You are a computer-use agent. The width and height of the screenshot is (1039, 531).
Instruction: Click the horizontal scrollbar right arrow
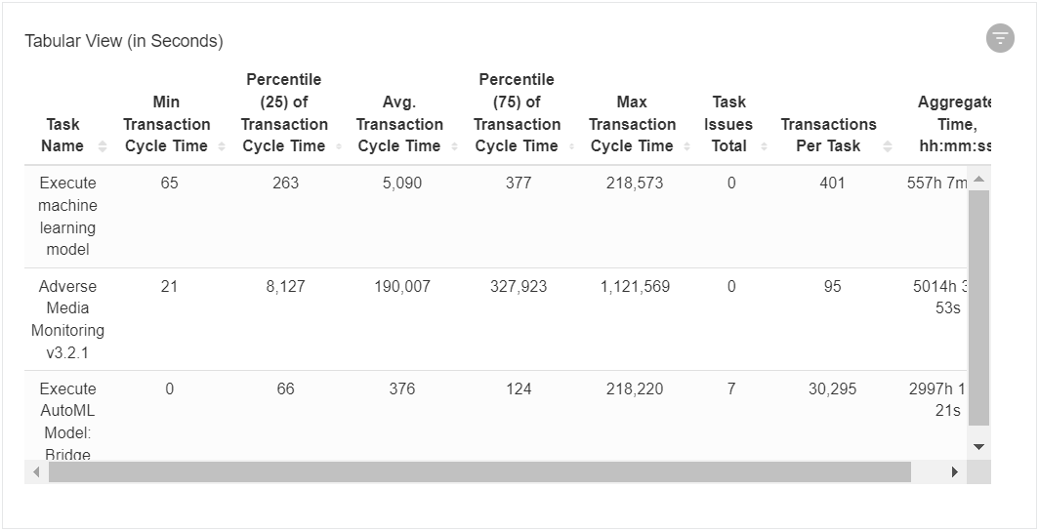point(954,472)
